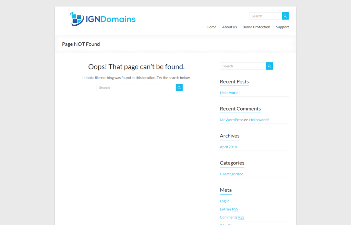Go to the About us page
This screenshot has width=351, height=225.
[229, 27]
